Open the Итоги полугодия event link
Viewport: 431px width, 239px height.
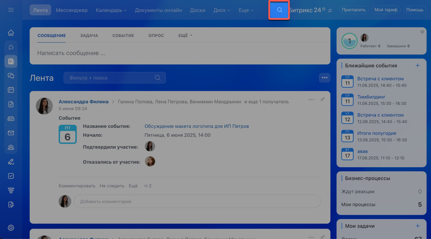[377, 133]
